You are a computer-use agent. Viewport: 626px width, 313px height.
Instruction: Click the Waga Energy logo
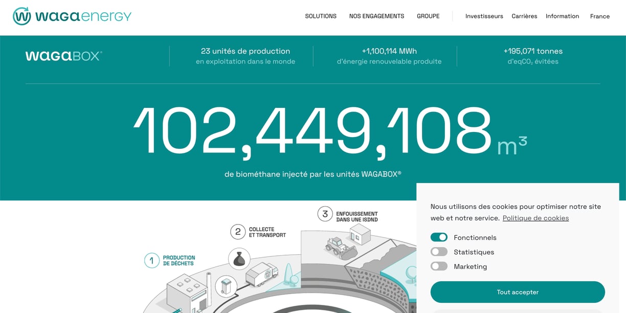point(72,16)
